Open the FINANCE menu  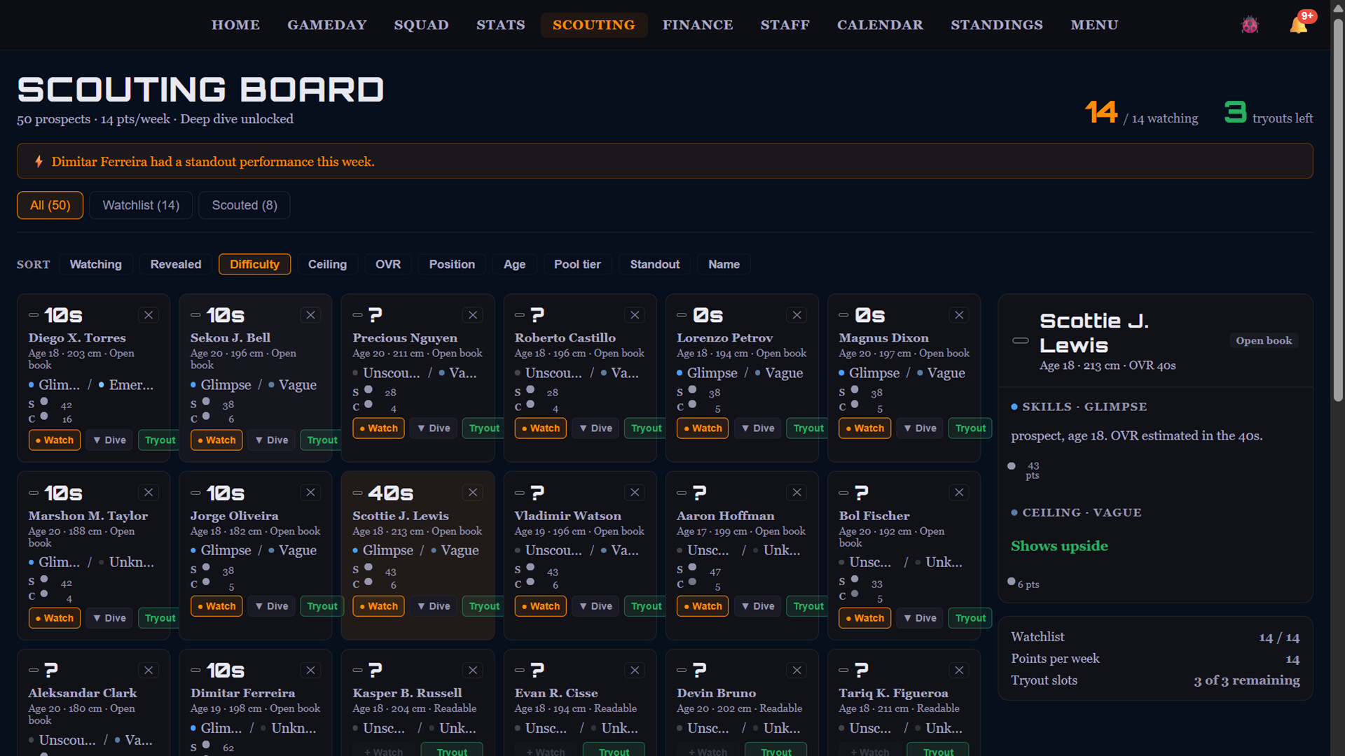coord(698,25)
